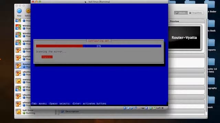Click VirtualBox Manager vertical scrollbar
The image size is (220, 123).
(x=206, y=65)
